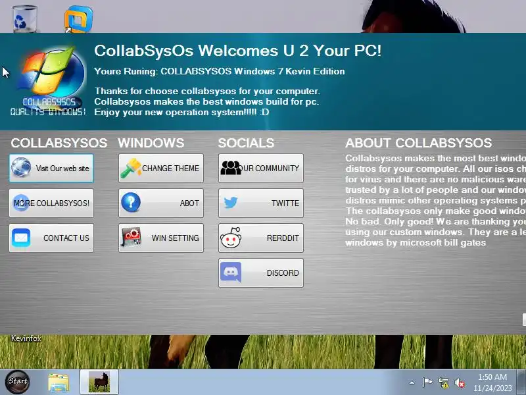Image resolution: width=526 pixels, height=395 pixels.
Task: Open the VMware shortcut icon on the desktop
Action: click(x=78, y=19)
